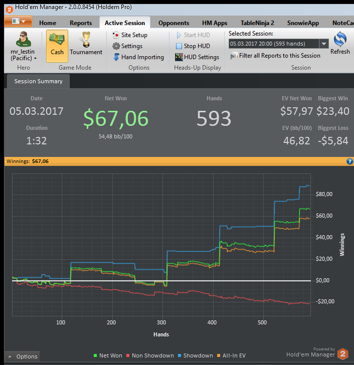Image resolution: width=354 pixels, height=365 pixels.
Task: Click the 593 hands count
Action: [x=214, y=118]
